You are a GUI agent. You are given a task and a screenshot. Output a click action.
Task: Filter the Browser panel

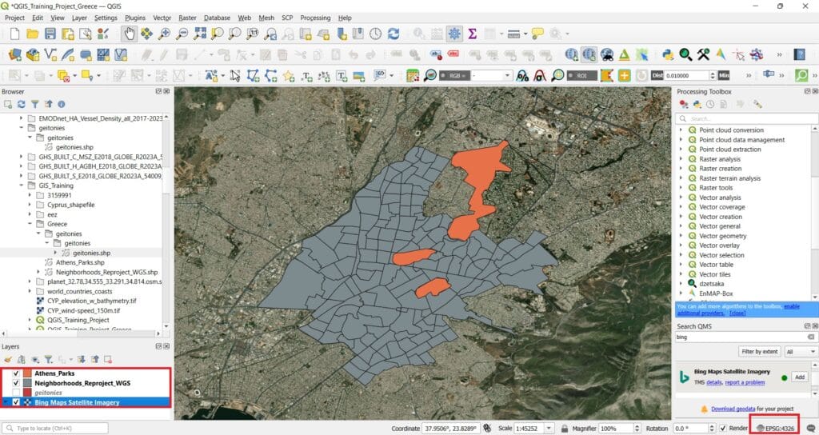coord(34,104)
